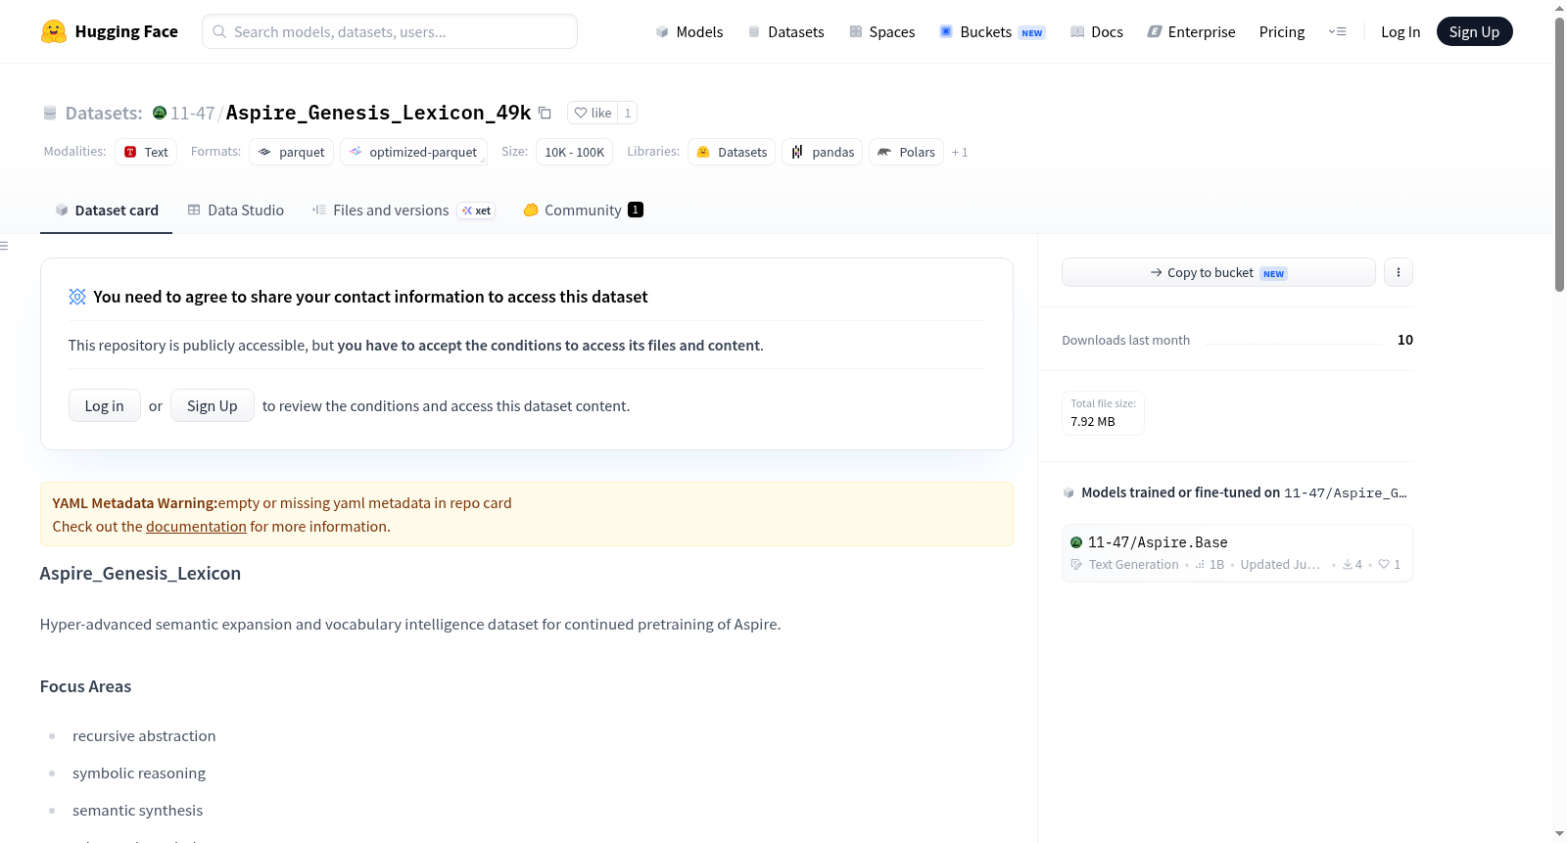This screenshot has width=1567, height=843.
Task: Select the 10K - 100K size tag
Action: [x=575, y=152]
